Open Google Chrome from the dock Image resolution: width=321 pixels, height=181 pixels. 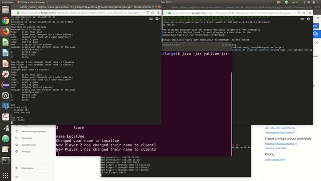click(6, 21)
